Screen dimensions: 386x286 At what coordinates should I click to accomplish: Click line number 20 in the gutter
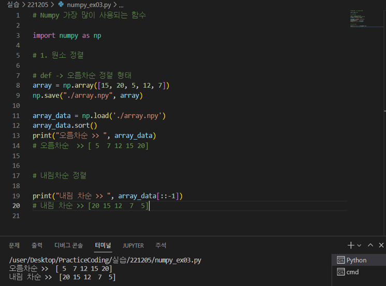point(16,206)
